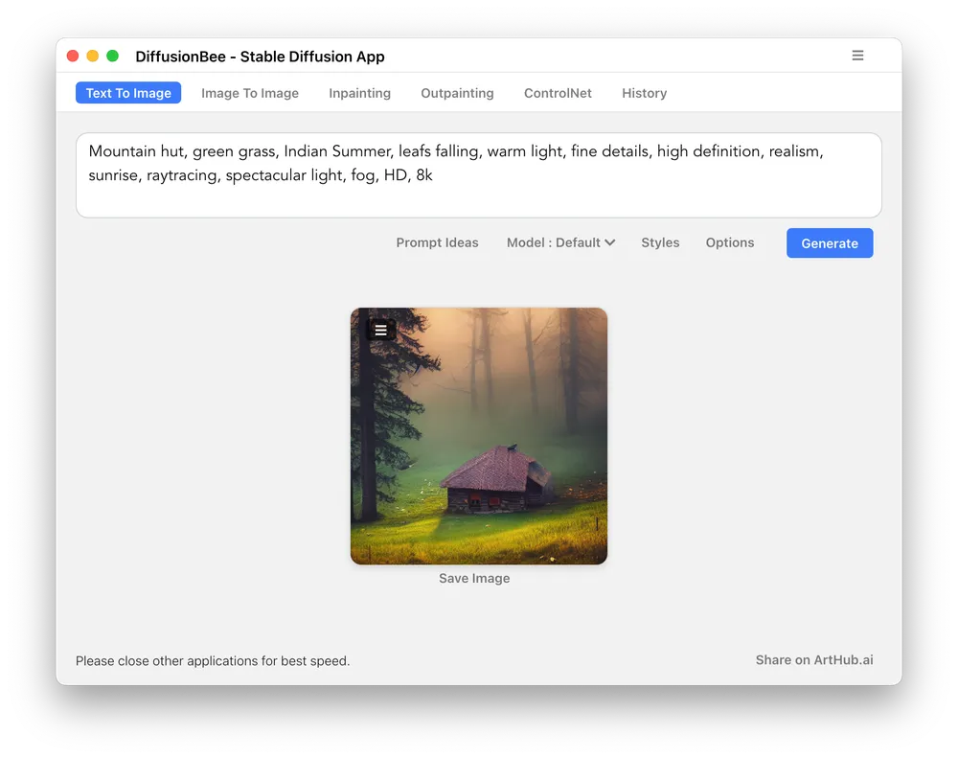958x759 pixels.
Task: Expand the Model: Default dropdown
Action: pos(560,242)
